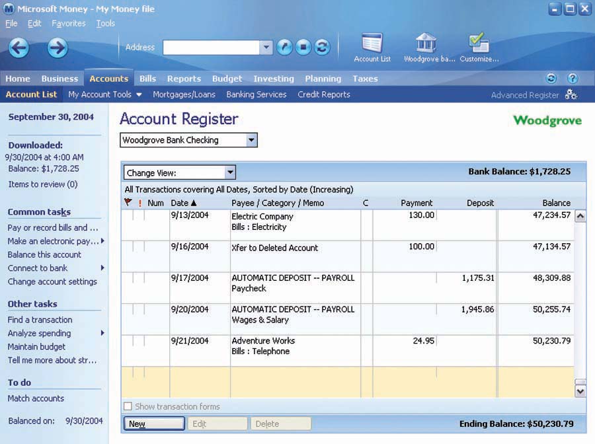Sort by the Date column header
This screenshot has height=444, width=595.
[184, 203]
